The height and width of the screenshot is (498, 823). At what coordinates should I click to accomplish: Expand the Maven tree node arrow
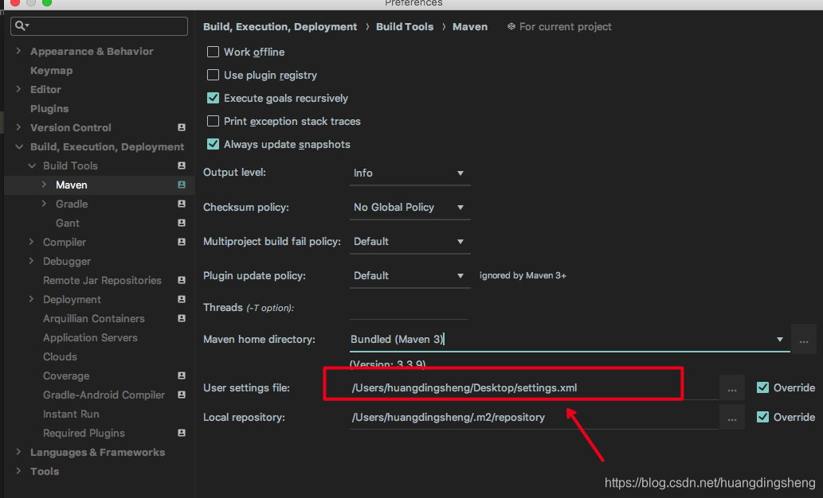pyautogui.click(x=44, y=185)
